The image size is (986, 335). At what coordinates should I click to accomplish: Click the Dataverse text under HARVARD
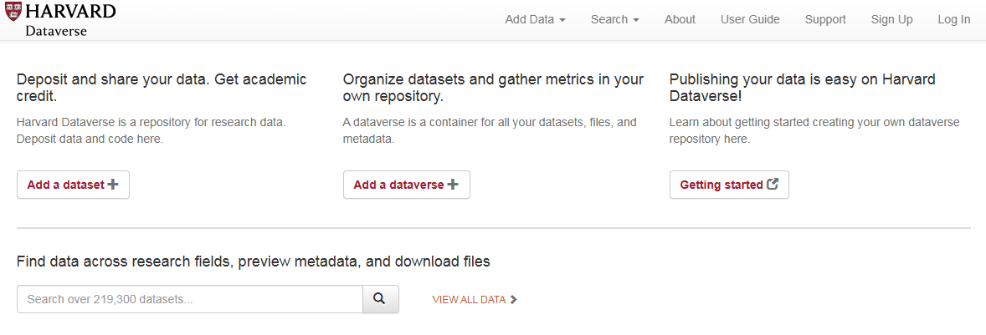pos(56,31)
